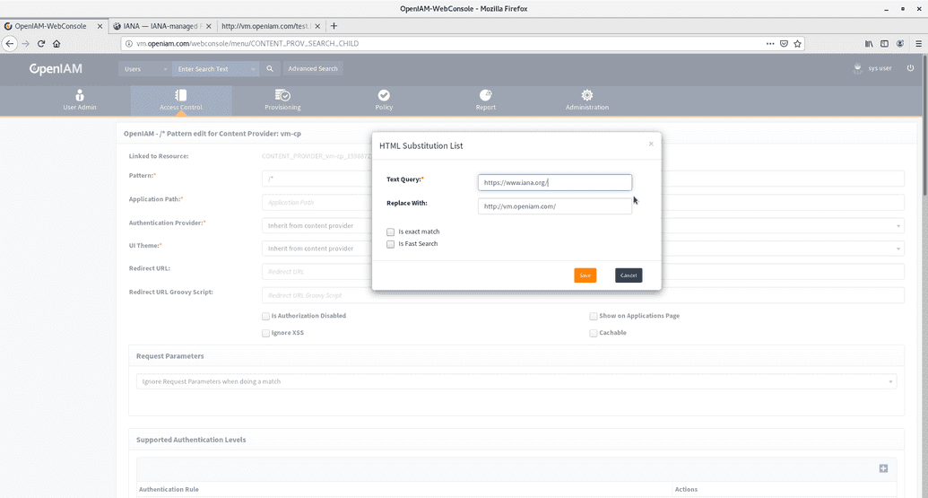Switch to the IANA browser tab
The height and width of the screenshot is (498, 928).
coord(161,26)
